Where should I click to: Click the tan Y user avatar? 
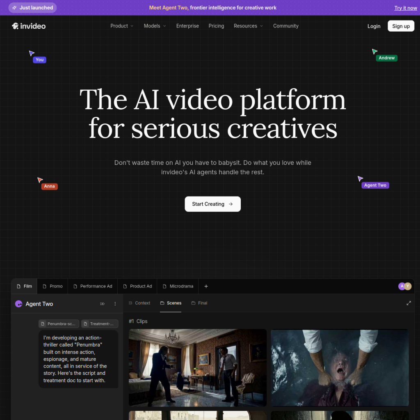pos(408,286)
